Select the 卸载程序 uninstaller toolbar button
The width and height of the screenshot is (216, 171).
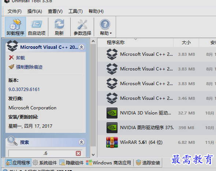click(15, 27)
